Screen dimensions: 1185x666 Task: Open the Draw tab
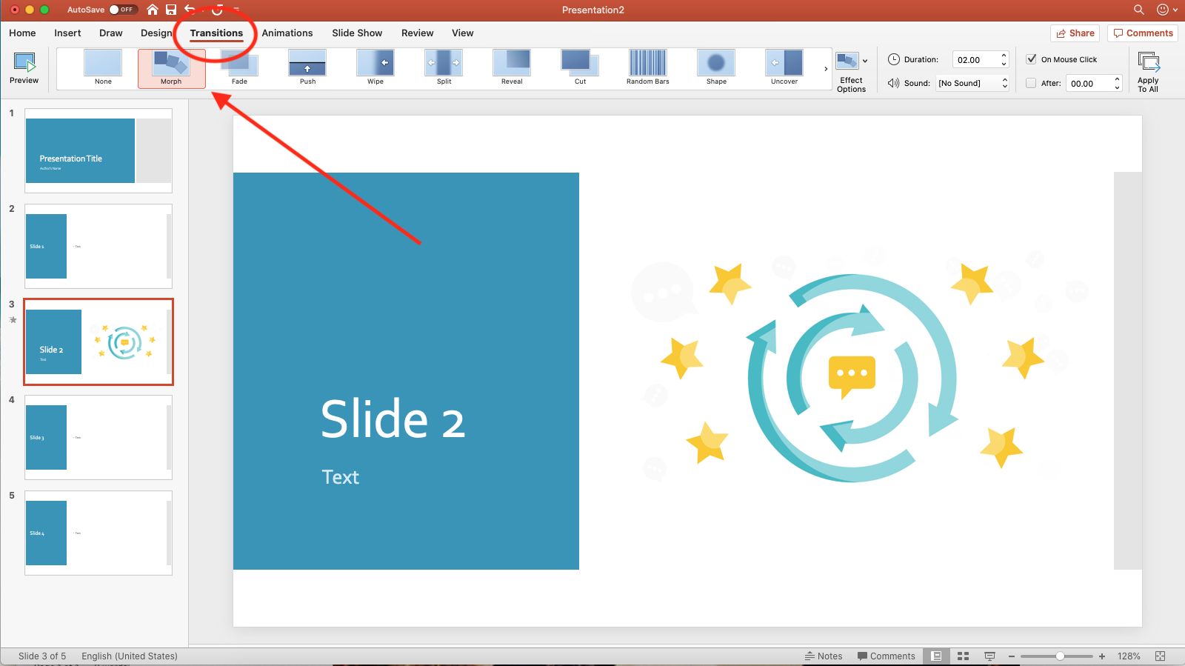point(111,33)
